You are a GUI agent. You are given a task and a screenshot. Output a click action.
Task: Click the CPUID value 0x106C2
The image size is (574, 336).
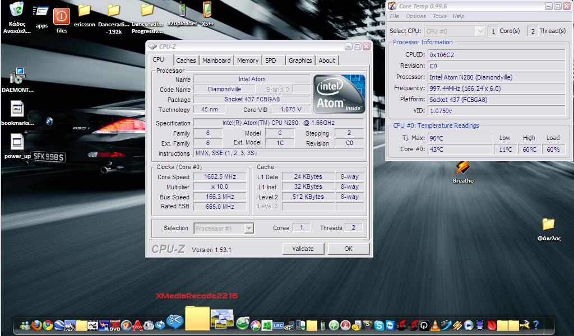[x=497, y=55]
